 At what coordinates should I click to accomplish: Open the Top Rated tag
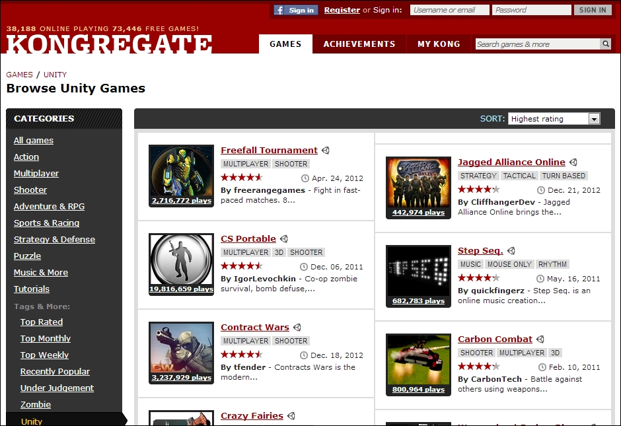[x=42, y=322]
